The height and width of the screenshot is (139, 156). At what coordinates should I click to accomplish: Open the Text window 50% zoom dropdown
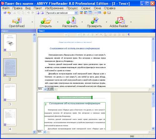pyautogui.click(x=45, y=89)
